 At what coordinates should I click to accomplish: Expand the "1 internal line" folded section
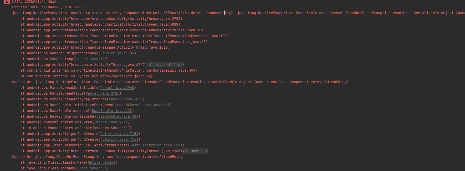pyautogui.click(x=166, y=65)
